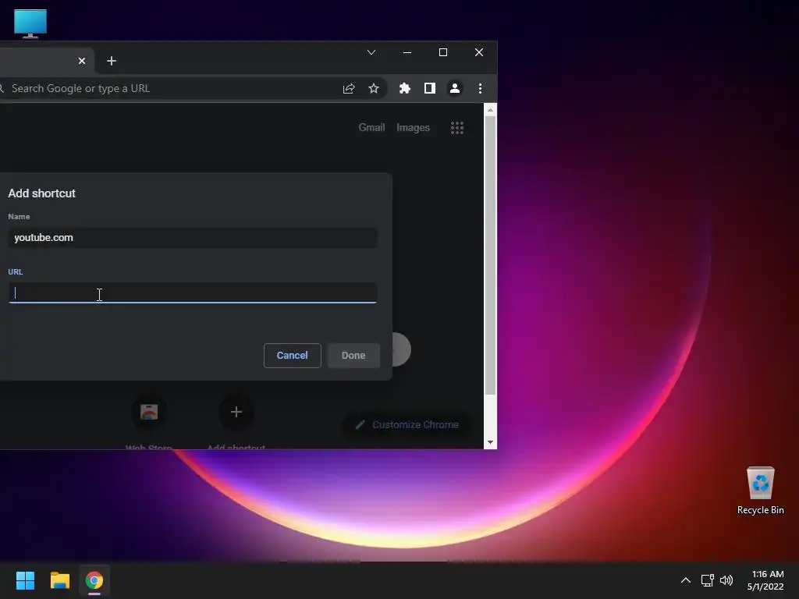The height and width of the screenshot is (599, 799).
Task: Select the monitor desktop icon
Action: point(30,23)
